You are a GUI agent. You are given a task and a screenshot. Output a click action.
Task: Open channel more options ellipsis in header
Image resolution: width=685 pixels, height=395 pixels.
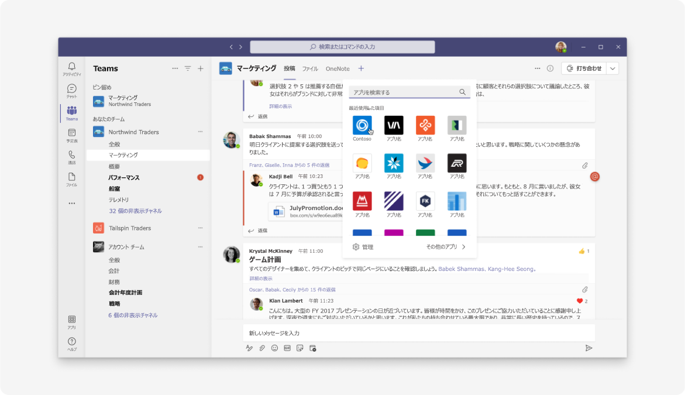tap(538, 68)
